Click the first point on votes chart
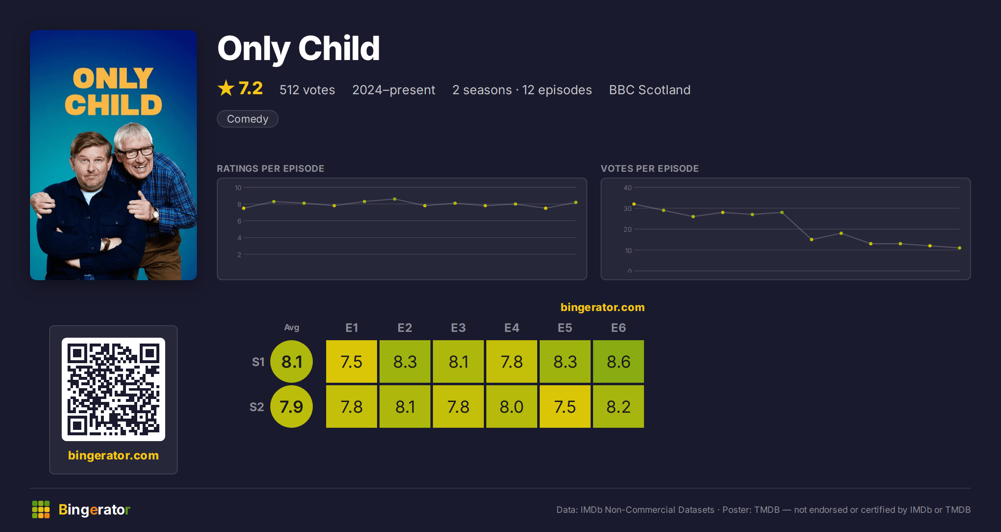Image resolution: width=1001 pixels, height=532 pixels. click(634, 204)
